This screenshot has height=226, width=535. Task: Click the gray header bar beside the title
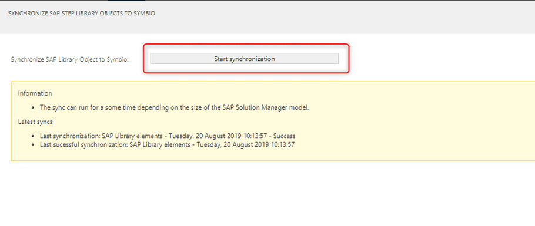(x=341, y=17)
